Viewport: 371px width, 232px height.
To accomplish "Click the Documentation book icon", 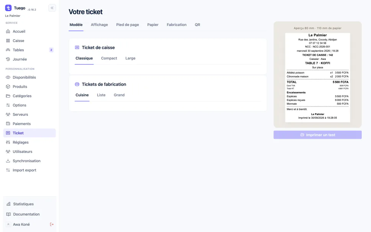I will [9, 214].
